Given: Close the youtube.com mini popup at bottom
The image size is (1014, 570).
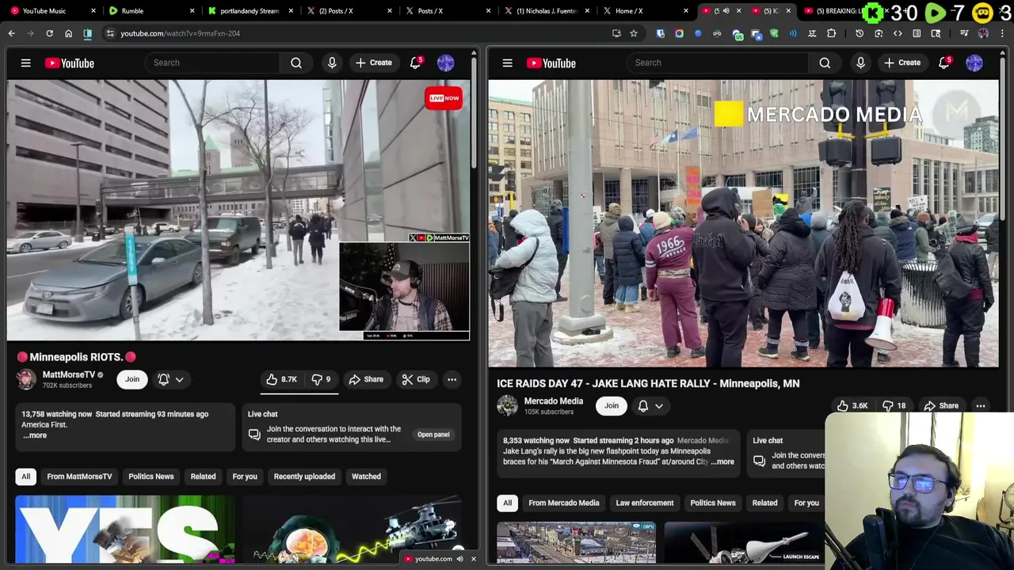Looking at the screenshot, I should point(474,559).
